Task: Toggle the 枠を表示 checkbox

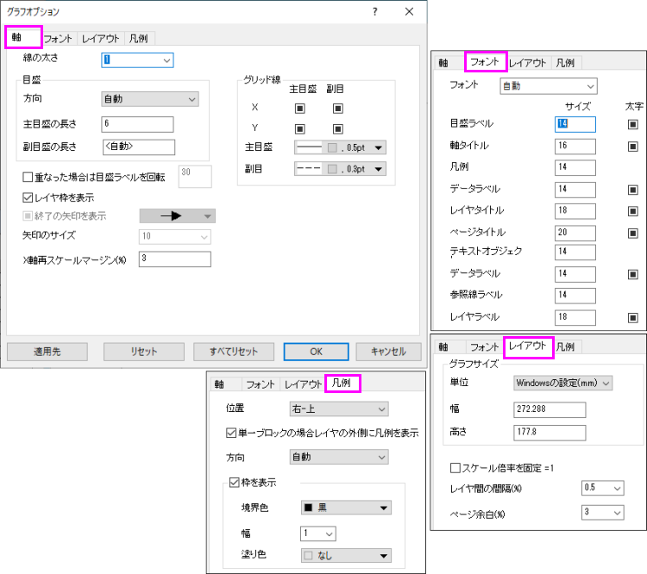Action: (234, 483)
